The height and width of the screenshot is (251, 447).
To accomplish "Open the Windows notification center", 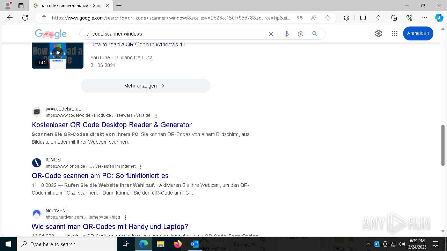I will (435, 244).
